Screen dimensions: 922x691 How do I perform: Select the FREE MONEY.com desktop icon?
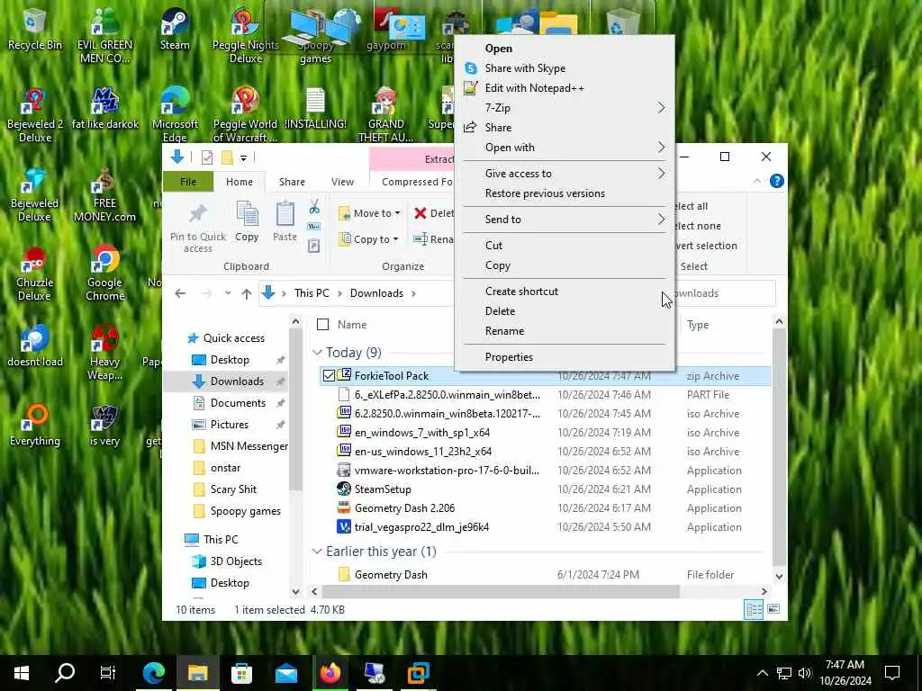pos(104,194)
